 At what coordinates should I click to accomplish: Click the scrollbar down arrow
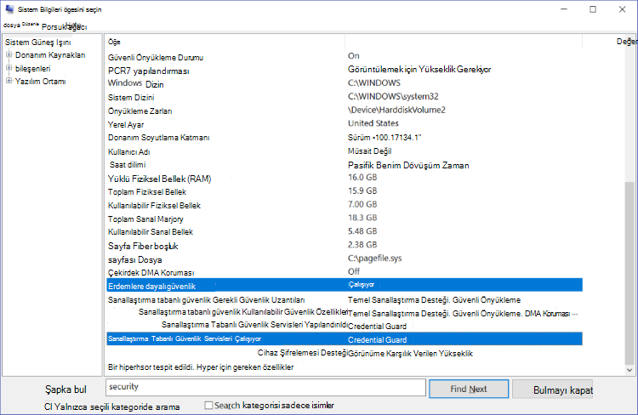pyautogui.click(x=629, y=370)
